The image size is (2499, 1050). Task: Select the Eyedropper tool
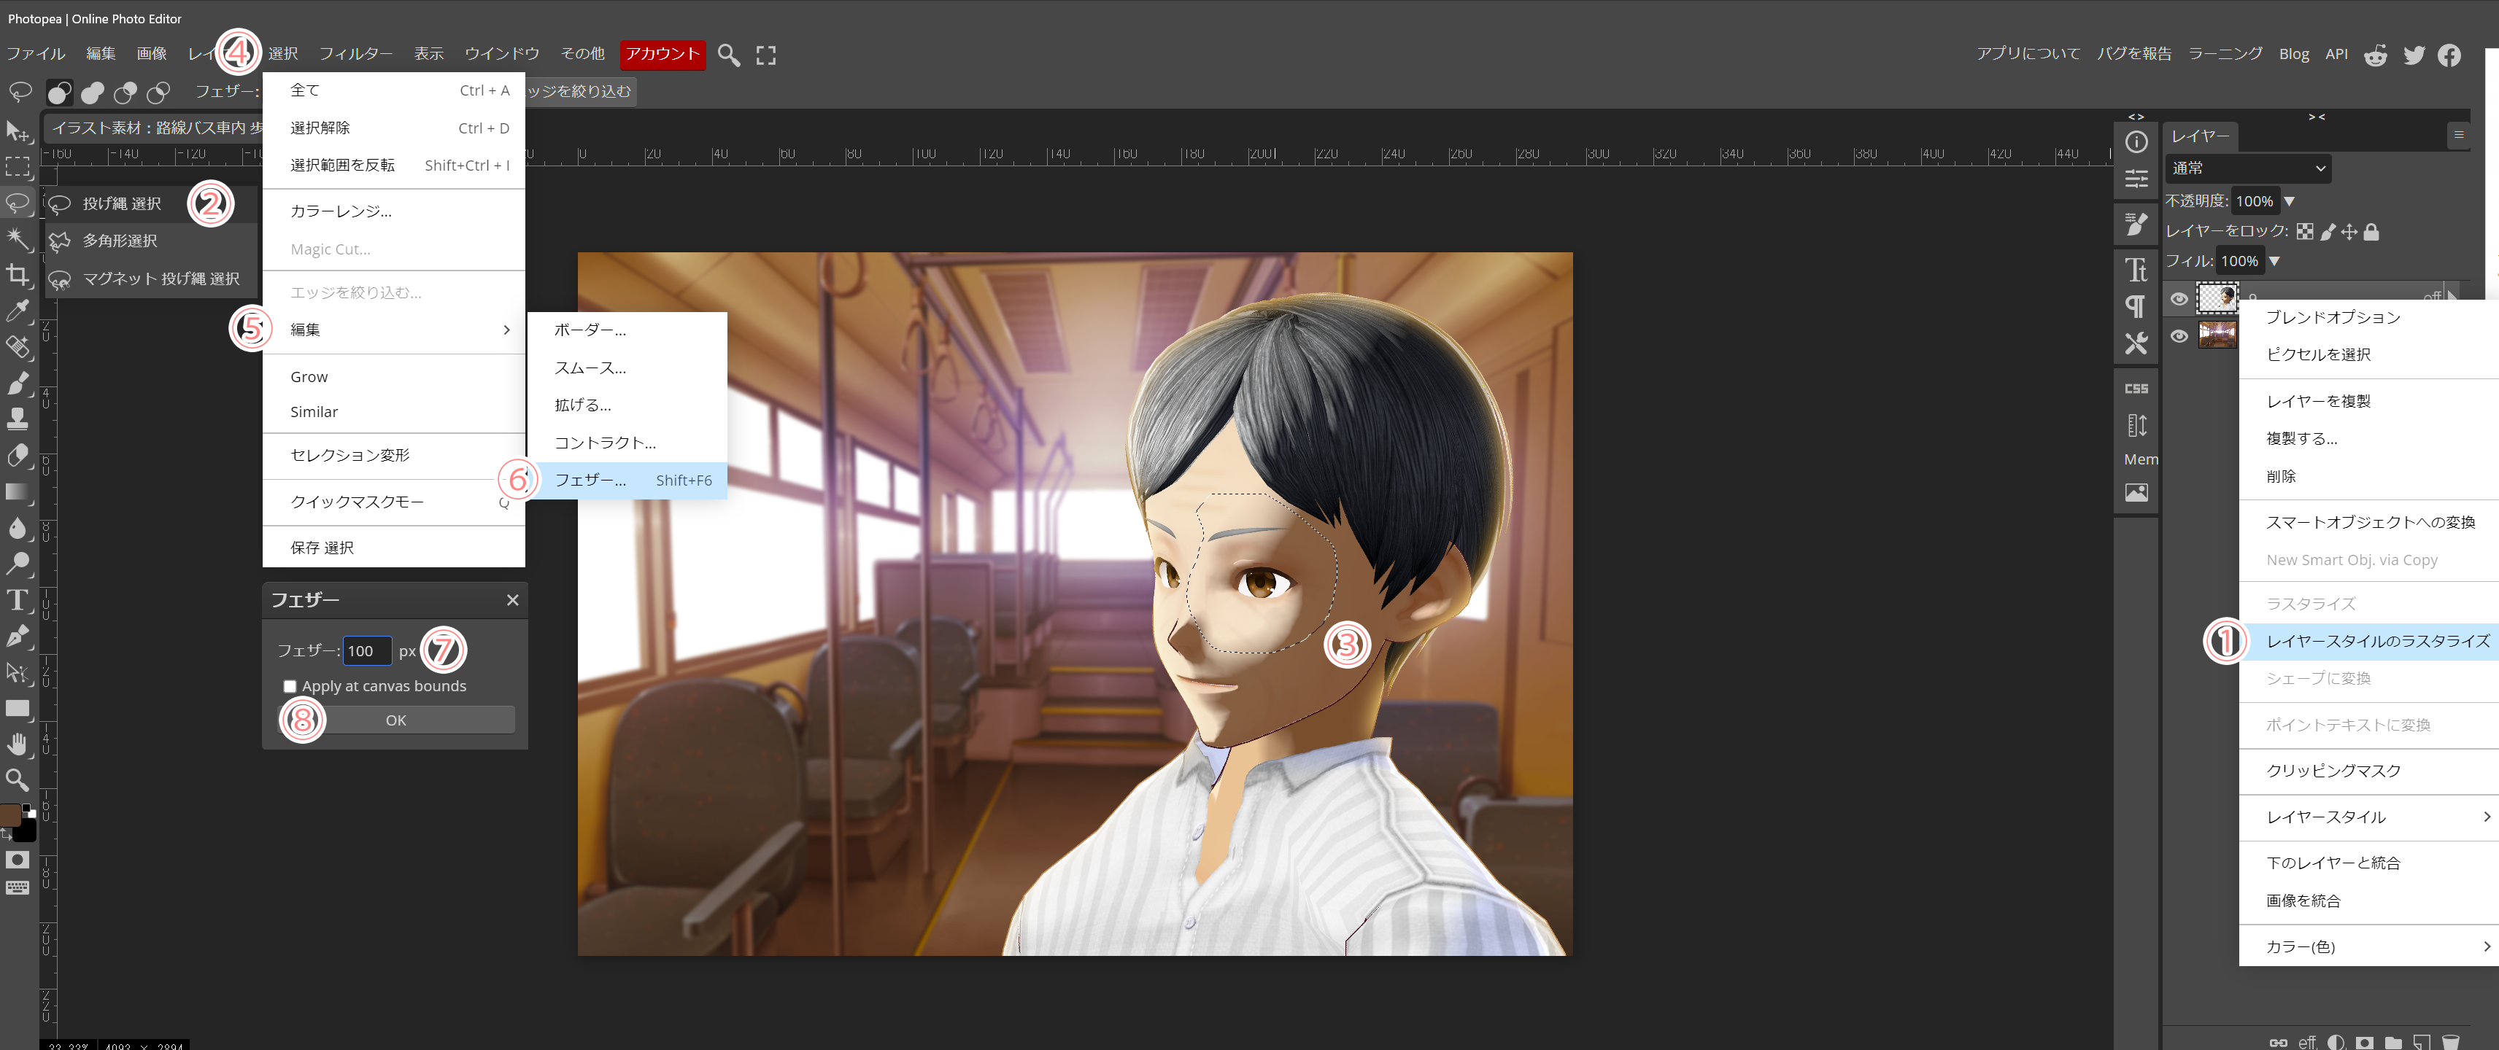(x=18, y=311)
